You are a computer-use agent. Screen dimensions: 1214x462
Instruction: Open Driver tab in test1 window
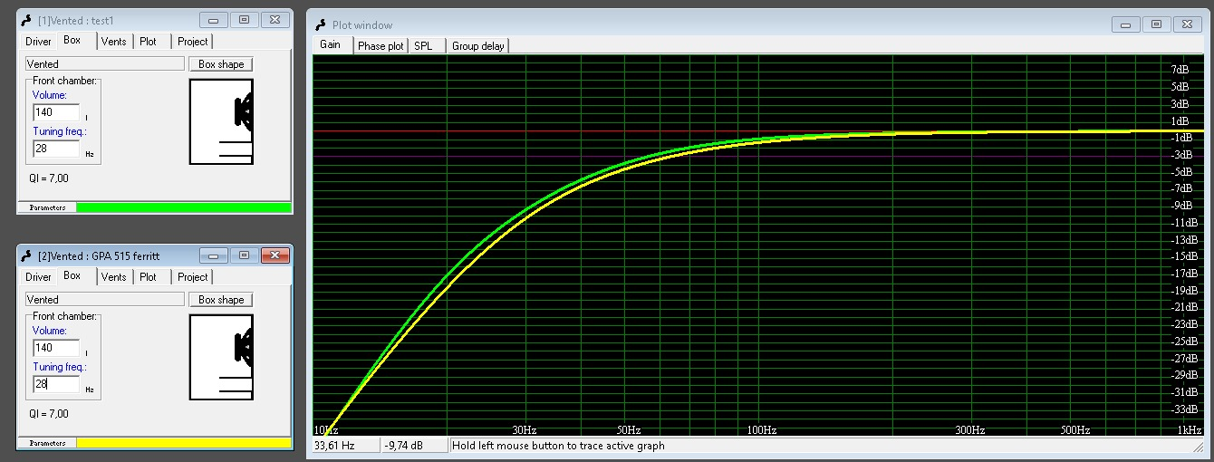[x=39, y=42]
